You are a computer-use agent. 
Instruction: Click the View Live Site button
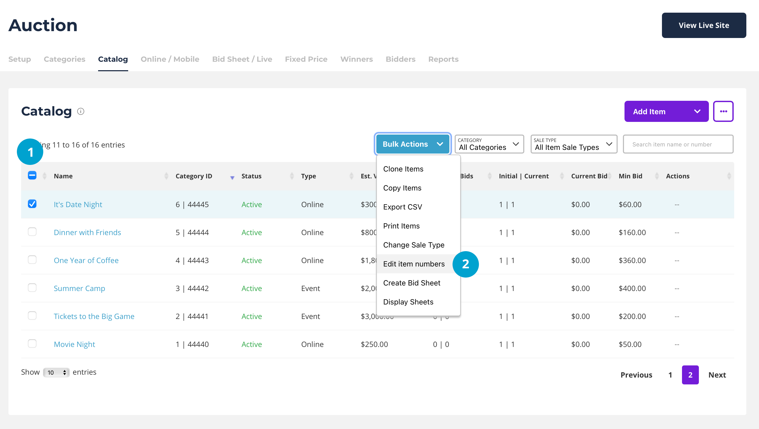pos(704,25)
